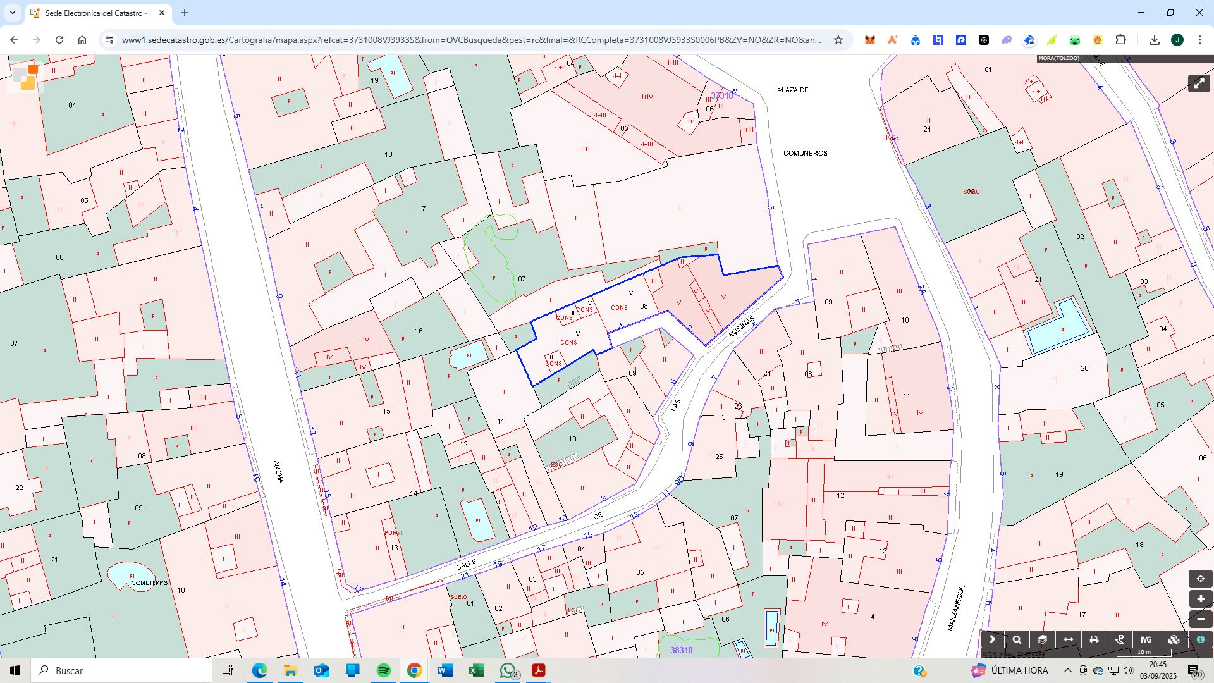The width and height of the screenshot is (1214, 683).
Task: Click the IVG toolbar button
Action: pos(1146,639)
